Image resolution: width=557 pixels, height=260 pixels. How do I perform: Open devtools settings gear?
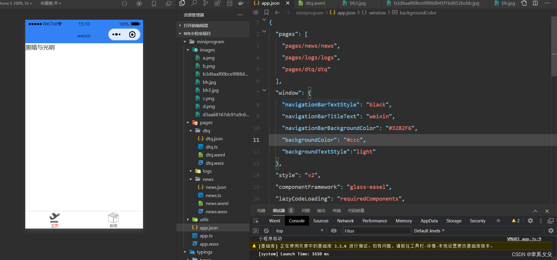530,221
